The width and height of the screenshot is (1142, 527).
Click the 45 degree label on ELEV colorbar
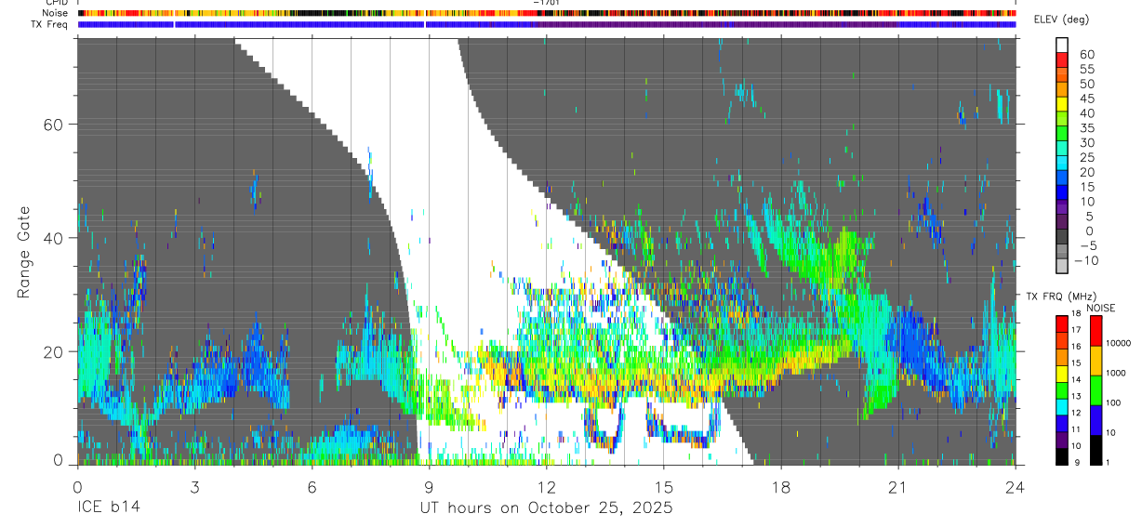[x=1086, y=99]
